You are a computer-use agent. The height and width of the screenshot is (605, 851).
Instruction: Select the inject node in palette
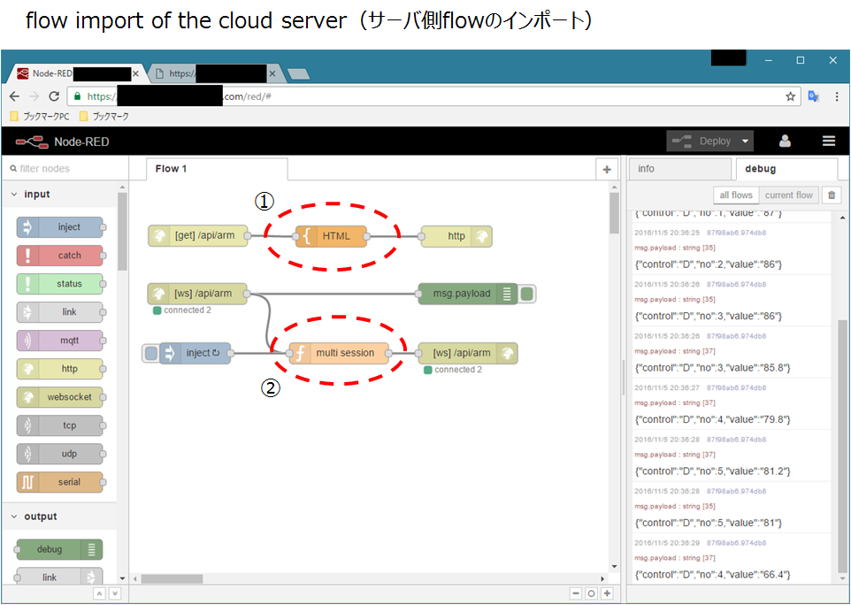(x=59, y=227)
